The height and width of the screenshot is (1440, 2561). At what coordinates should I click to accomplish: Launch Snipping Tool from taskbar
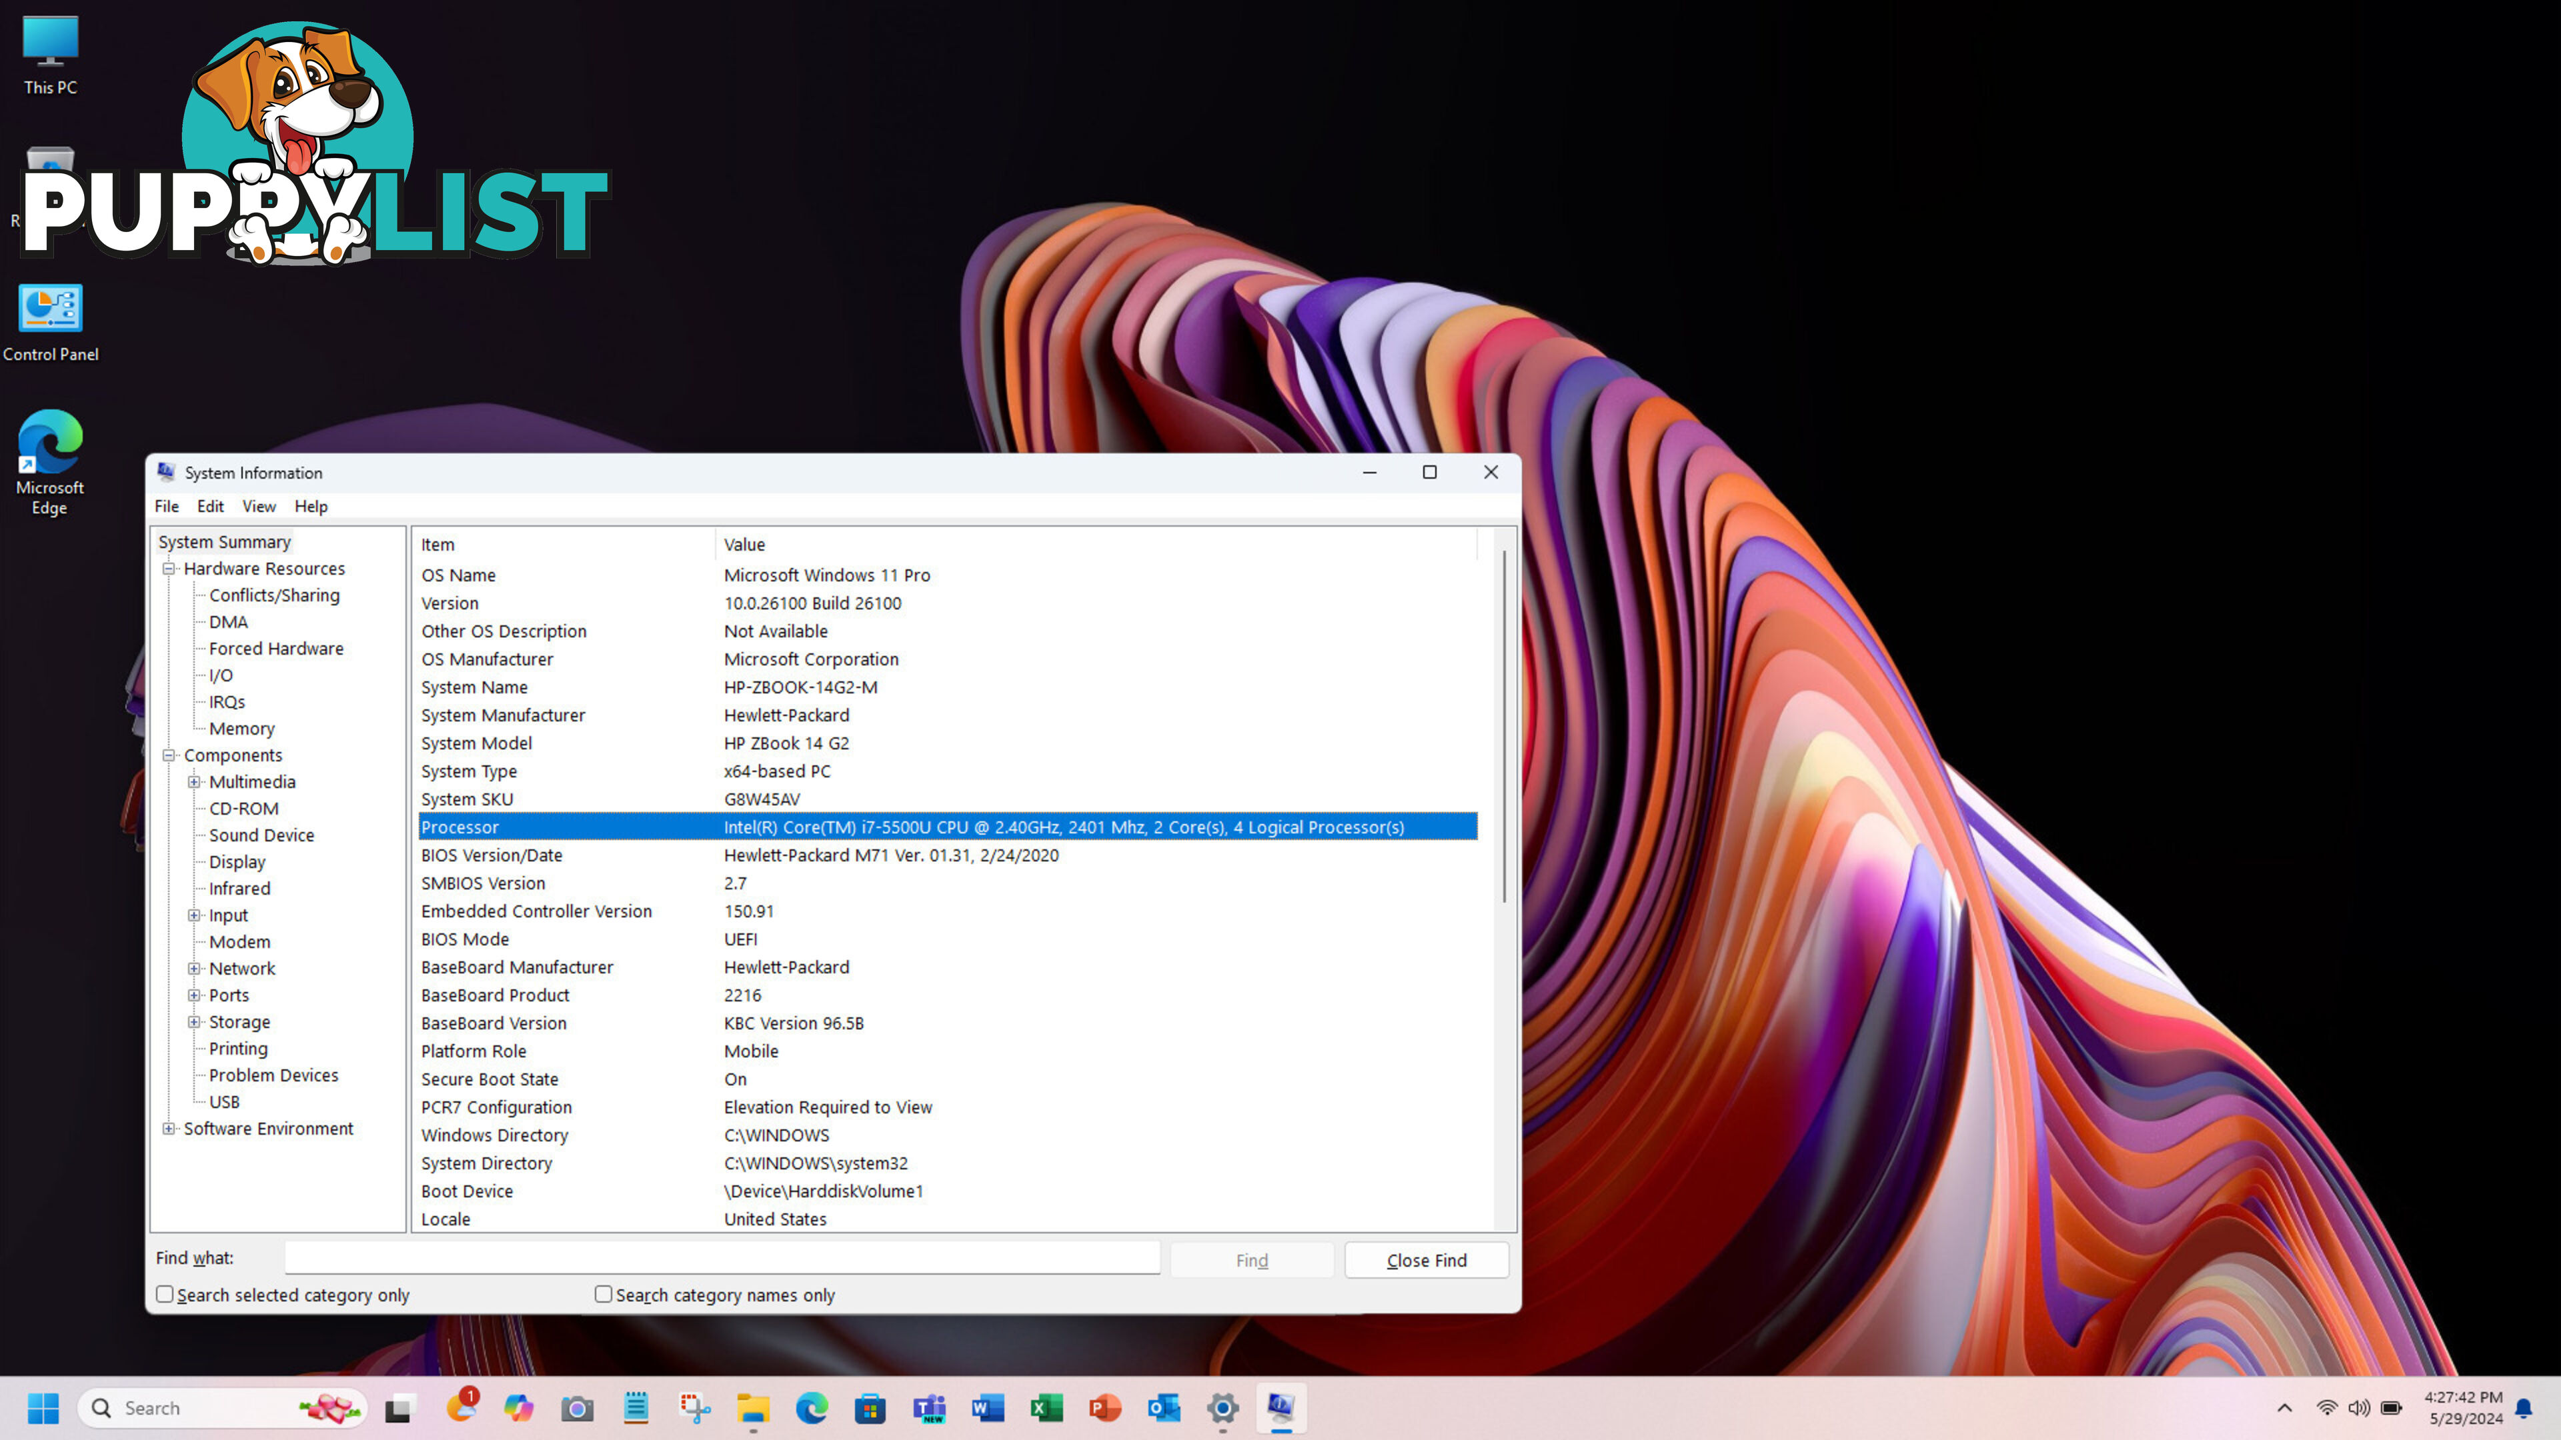coord(694,1408)
